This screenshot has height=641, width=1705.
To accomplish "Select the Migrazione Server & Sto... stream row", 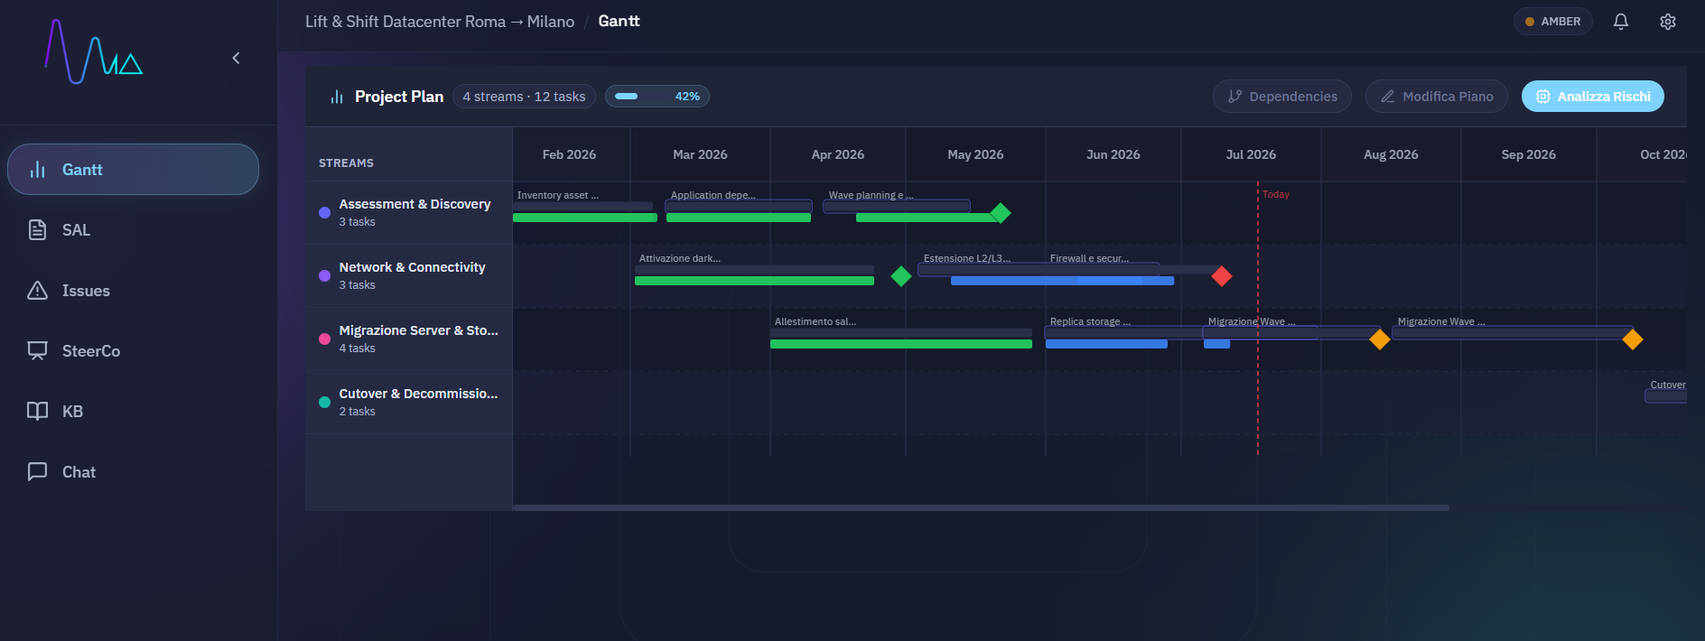I will pos(409,339).
